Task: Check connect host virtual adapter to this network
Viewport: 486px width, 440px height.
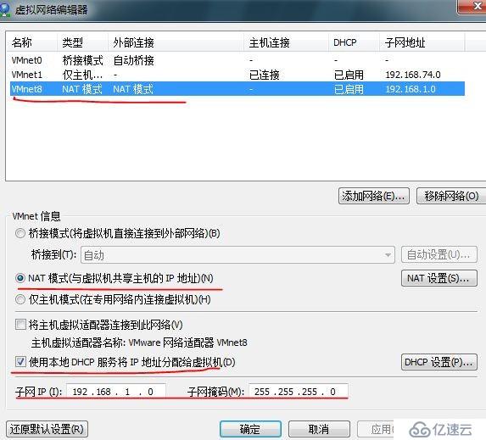Action: pos(20,325)
